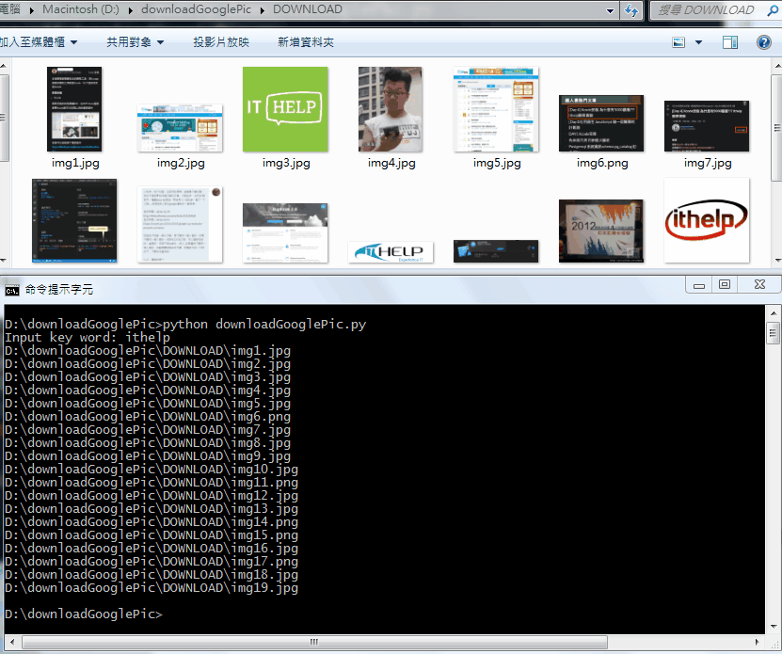Viewport: 782px width, 654px height.
Task: Click Macintosh (D:) in the address breadcrumb
Action: (81, 9)
